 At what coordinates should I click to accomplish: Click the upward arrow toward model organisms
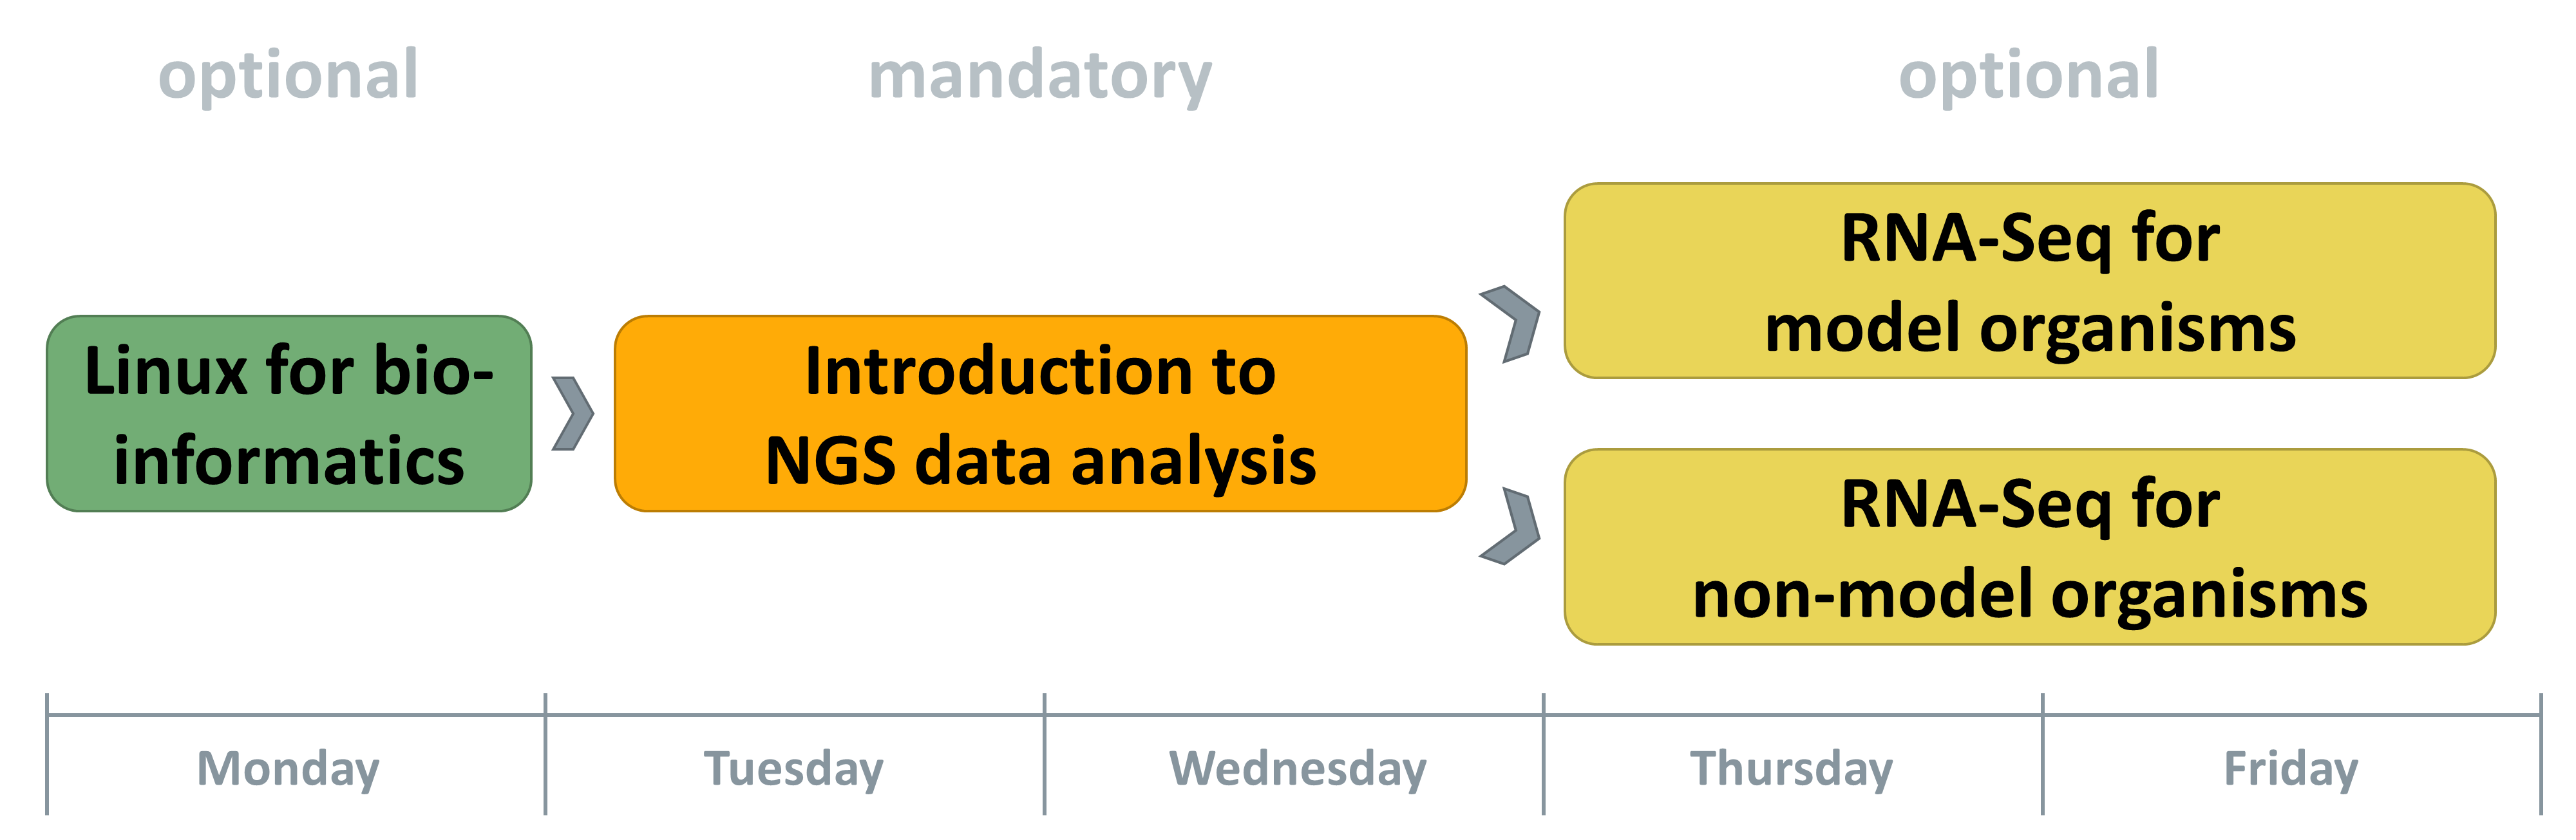1511,323
